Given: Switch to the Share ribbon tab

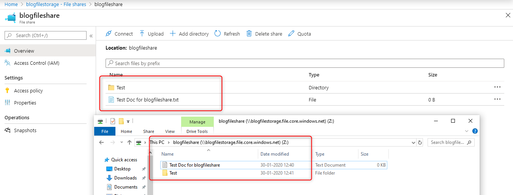Looking at the screenshot, I should tap(148, 131).
